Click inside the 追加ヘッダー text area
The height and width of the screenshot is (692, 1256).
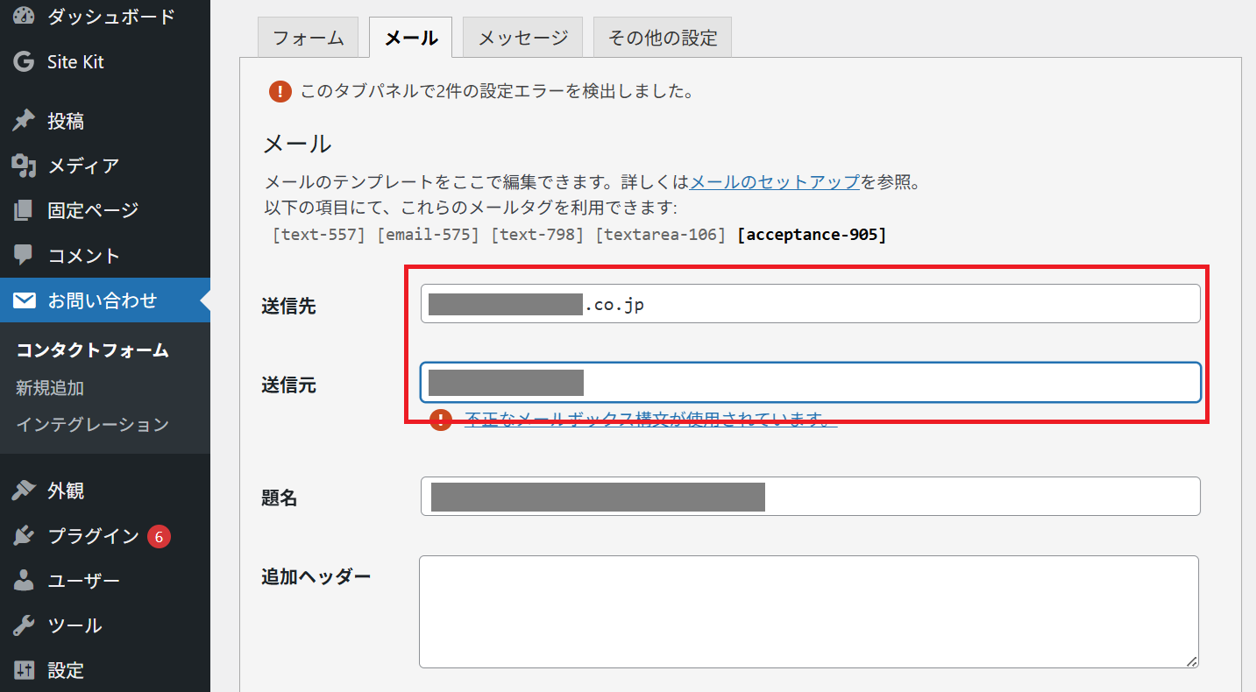808,611
